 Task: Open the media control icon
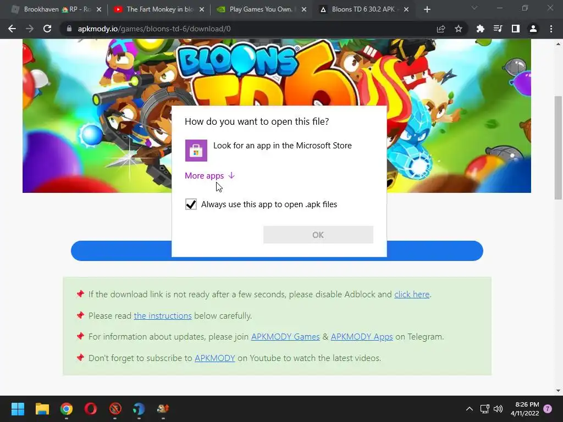[x=498, y=29]
